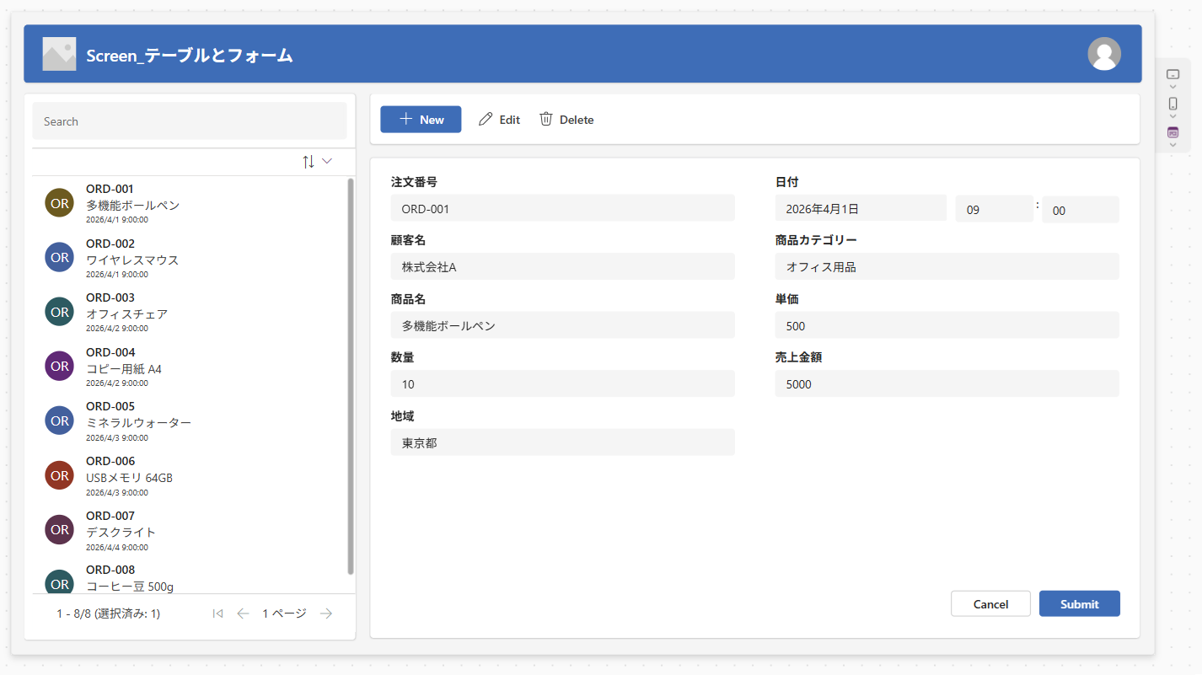Viewport: 1202px width, 675px height.
Task: Click the Search input field
Action: (x=190, y=121)
